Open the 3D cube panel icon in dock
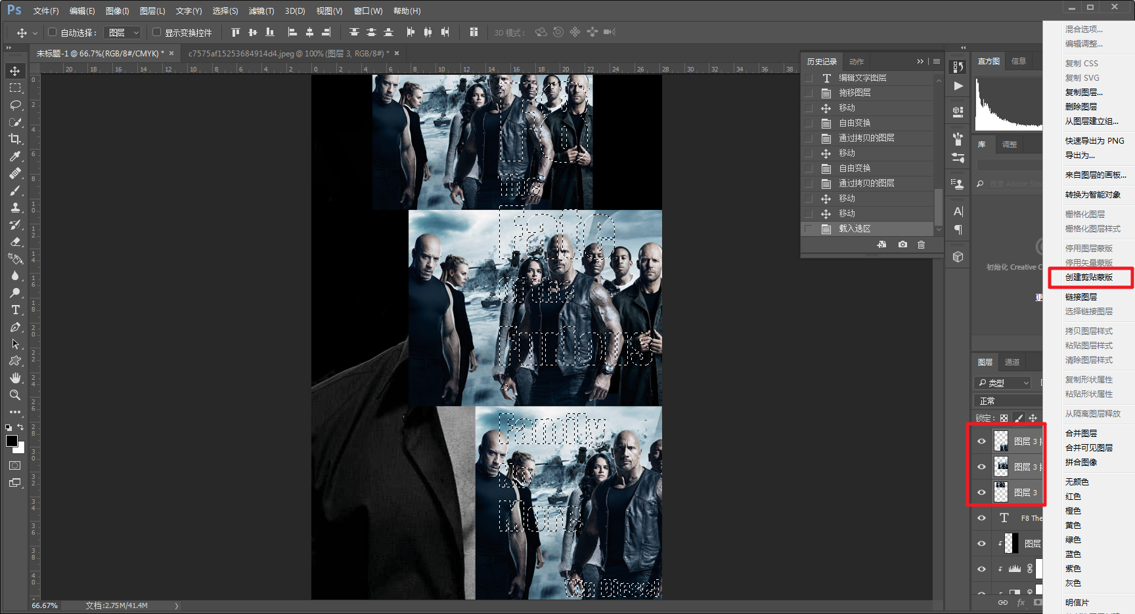 [958, 256]
